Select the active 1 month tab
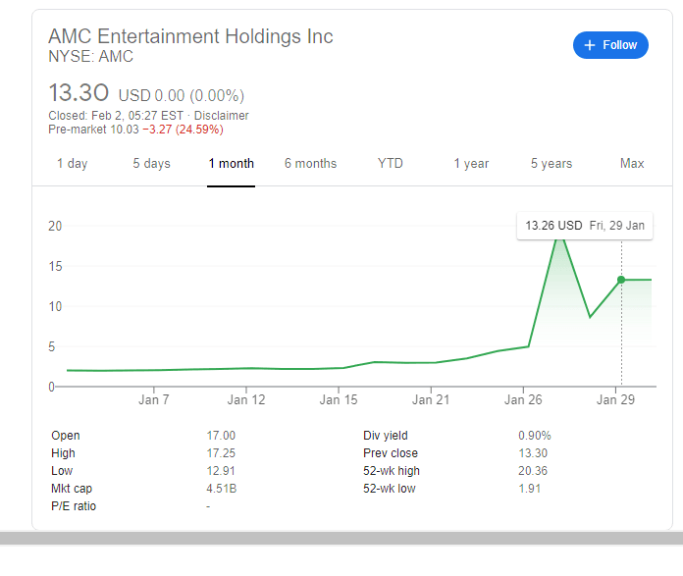Viewport: 683px width, 576px height. pos(231,164)
